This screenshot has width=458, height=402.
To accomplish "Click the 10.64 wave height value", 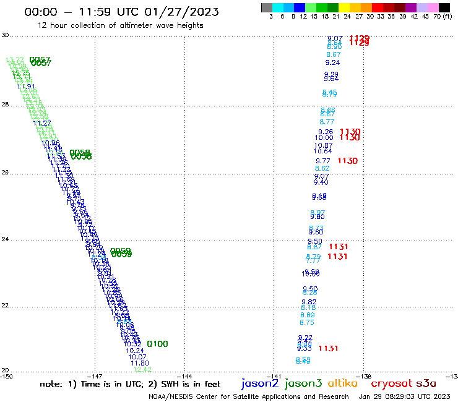I will coord(322,152).
